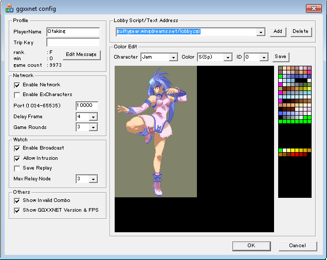Focus the PlayerName field containing Otaking
Image resolution: width=327 pixels, height=260 pixels.
point(73,32)
